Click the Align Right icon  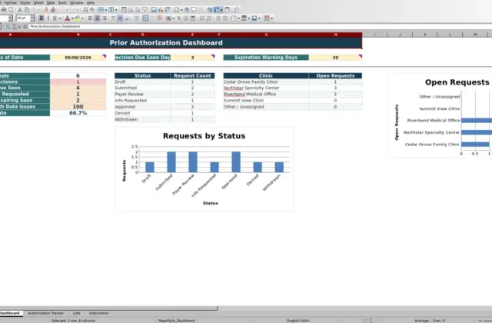[105, 18]
